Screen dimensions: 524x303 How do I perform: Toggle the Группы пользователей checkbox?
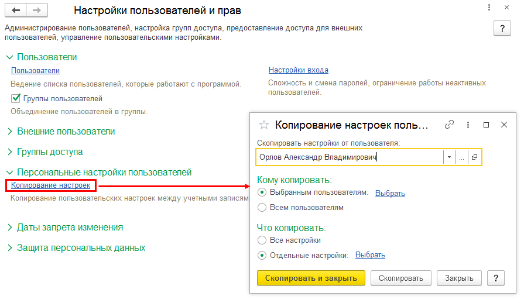tap(16, 99)
